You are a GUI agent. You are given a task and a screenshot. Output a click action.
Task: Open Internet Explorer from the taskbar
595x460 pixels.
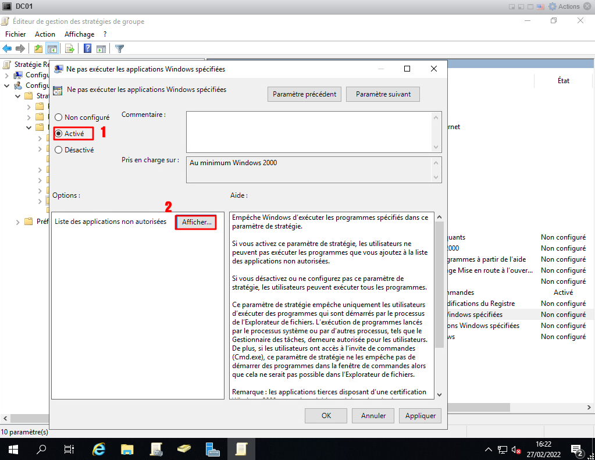[x=99, y=449]
